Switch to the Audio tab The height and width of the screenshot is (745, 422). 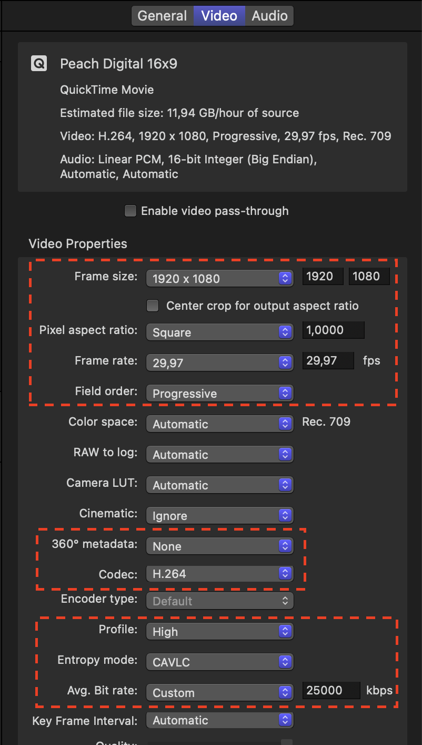click(x=269, y=16)
